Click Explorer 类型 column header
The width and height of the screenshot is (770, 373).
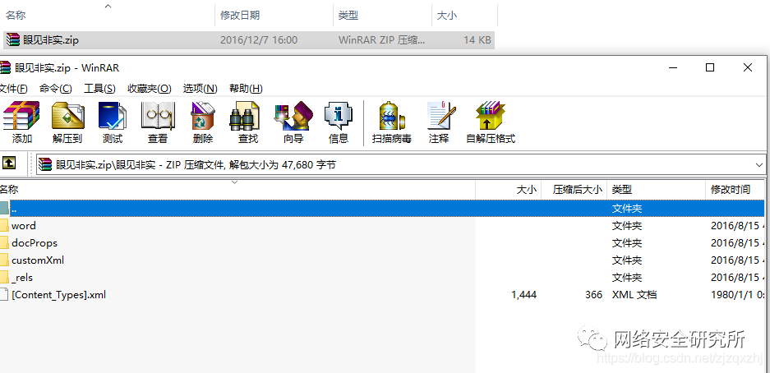pos(382,16)
